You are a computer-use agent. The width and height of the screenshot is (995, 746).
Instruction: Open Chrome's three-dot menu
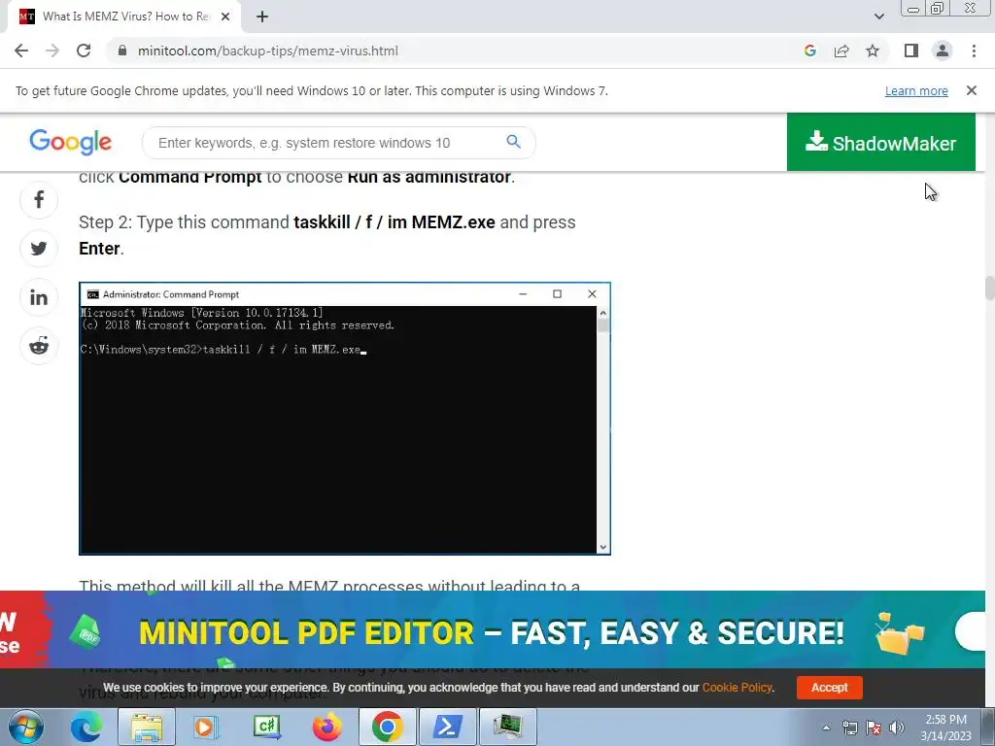(974, 51)
